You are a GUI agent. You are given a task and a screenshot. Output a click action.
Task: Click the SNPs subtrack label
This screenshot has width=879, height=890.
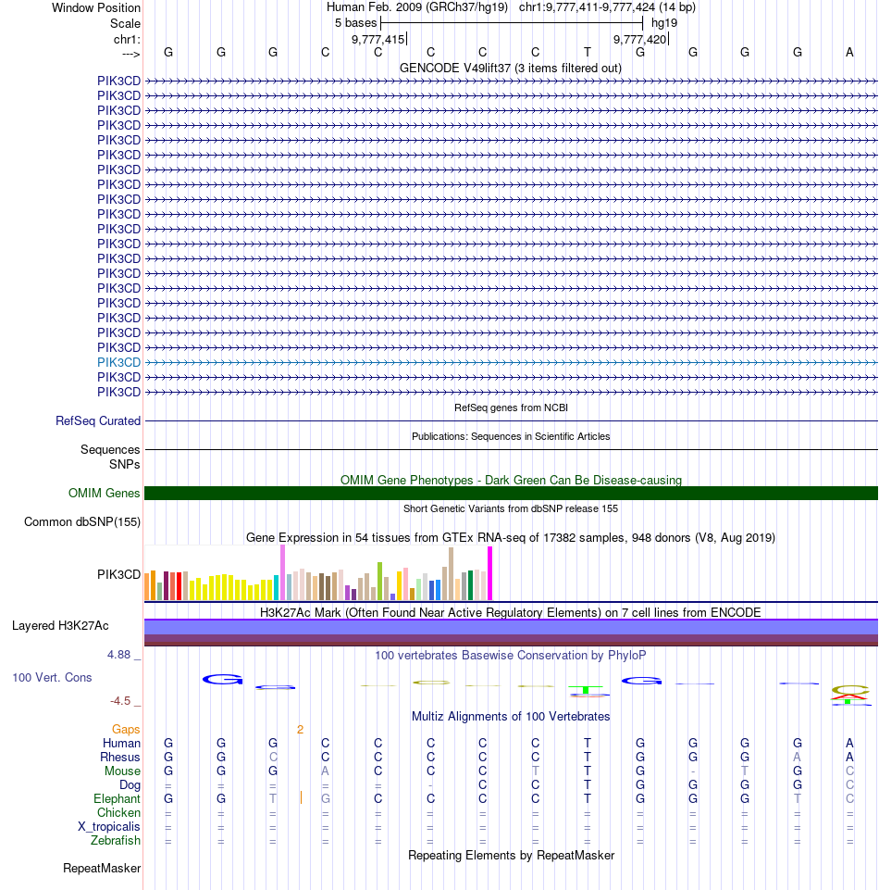click(x=125, y=464)
